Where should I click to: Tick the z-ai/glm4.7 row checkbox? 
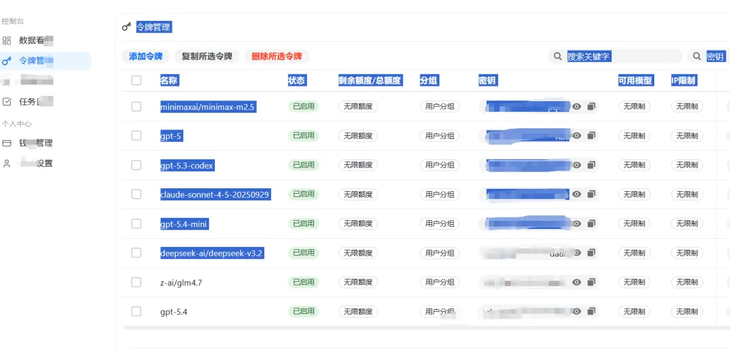(x=136, y=282)
